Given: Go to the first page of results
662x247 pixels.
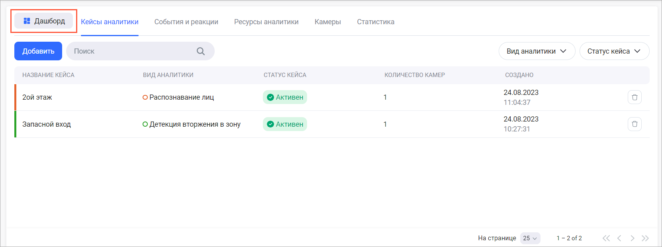Looking at the screenshot, I should click(x=606, y=238).
